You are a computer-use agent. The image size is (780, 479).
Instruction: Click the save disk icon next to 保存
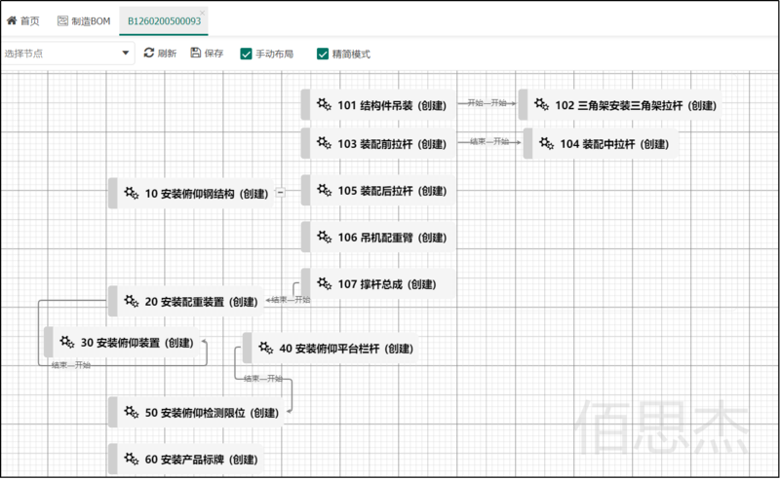click(x=196, y=53)
